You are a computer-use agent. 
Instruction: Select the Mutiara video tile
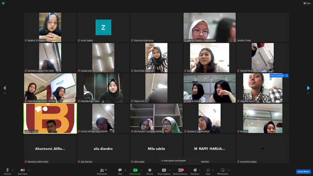[x=263, y=118]
